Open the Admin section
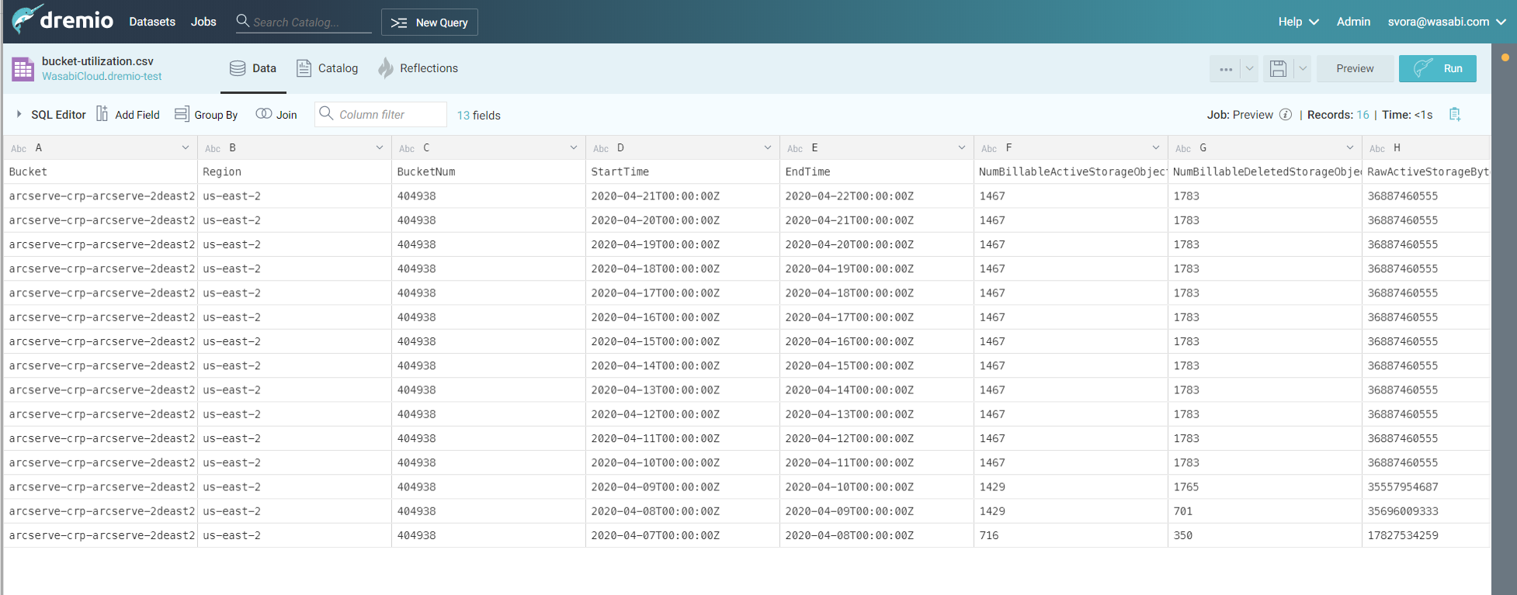1517x595 pixels. (1353, 22)
